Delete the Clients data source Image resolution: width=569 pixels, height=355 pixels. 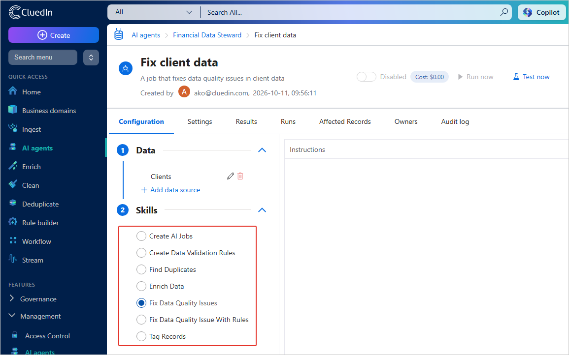point(240,176)
